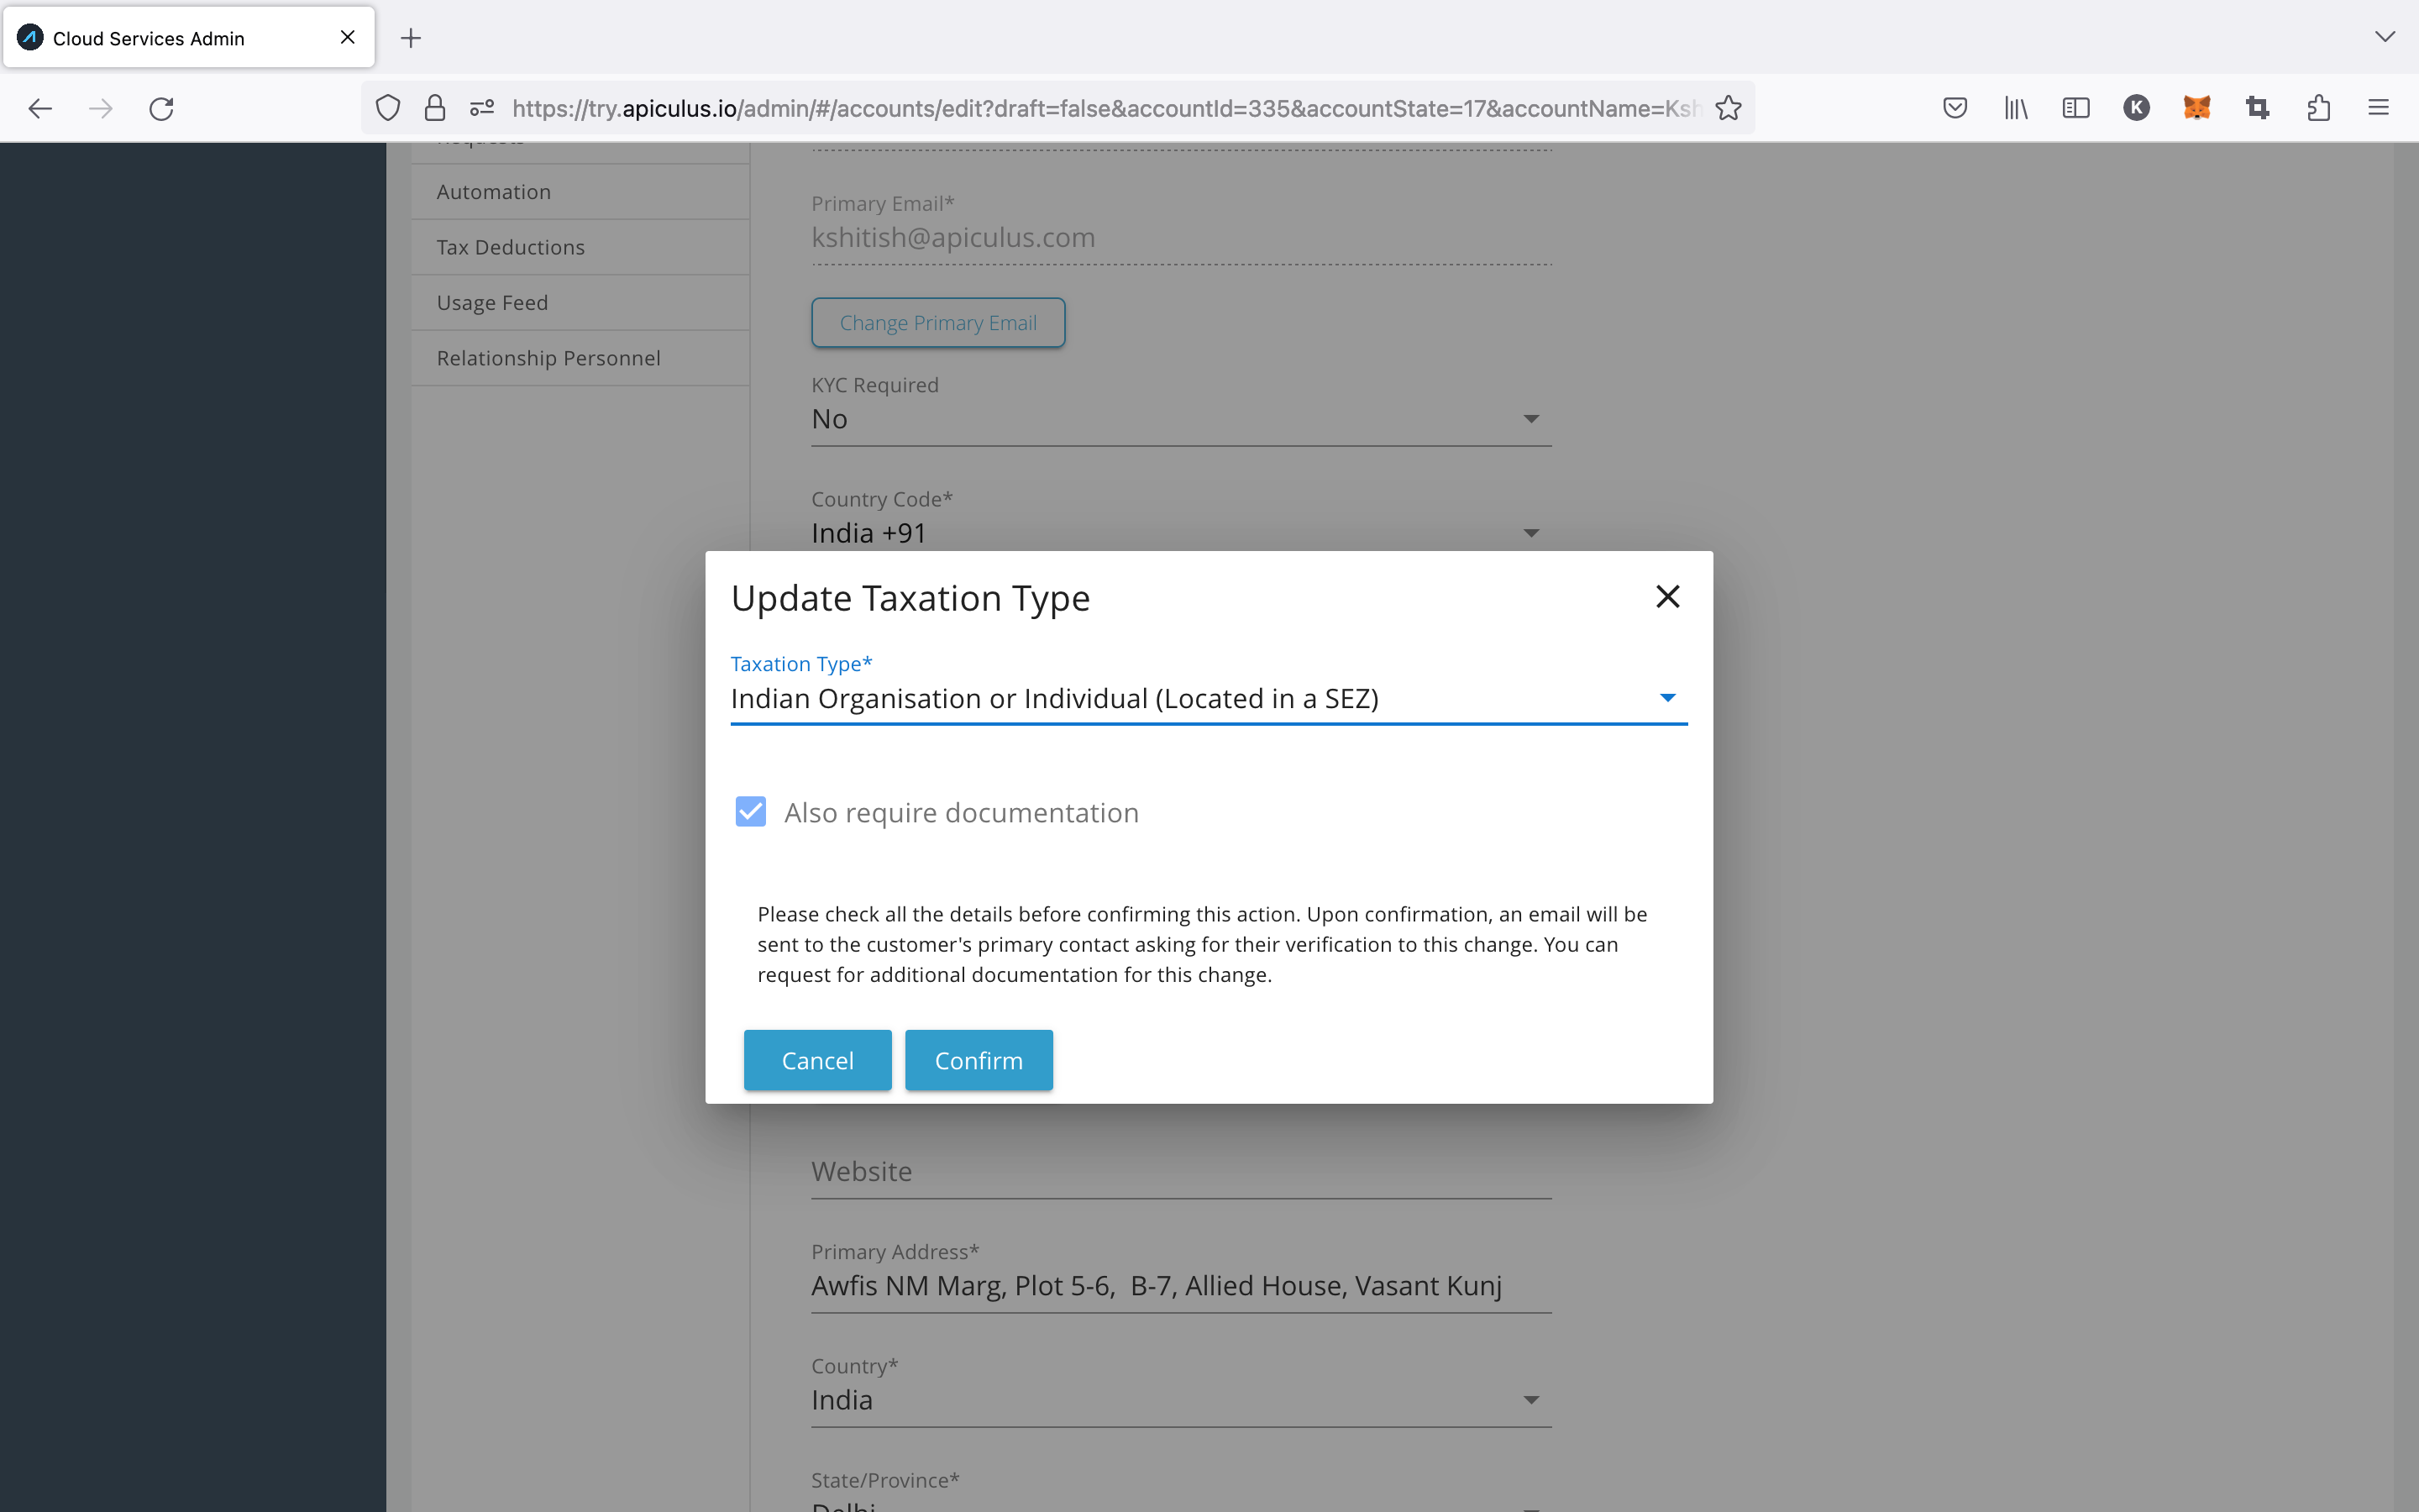Image resolution: width=2419 pixels, height=1512 pixels.
Task: Expand the list all tabs chevron
Action: click(x=2385, y=37)
